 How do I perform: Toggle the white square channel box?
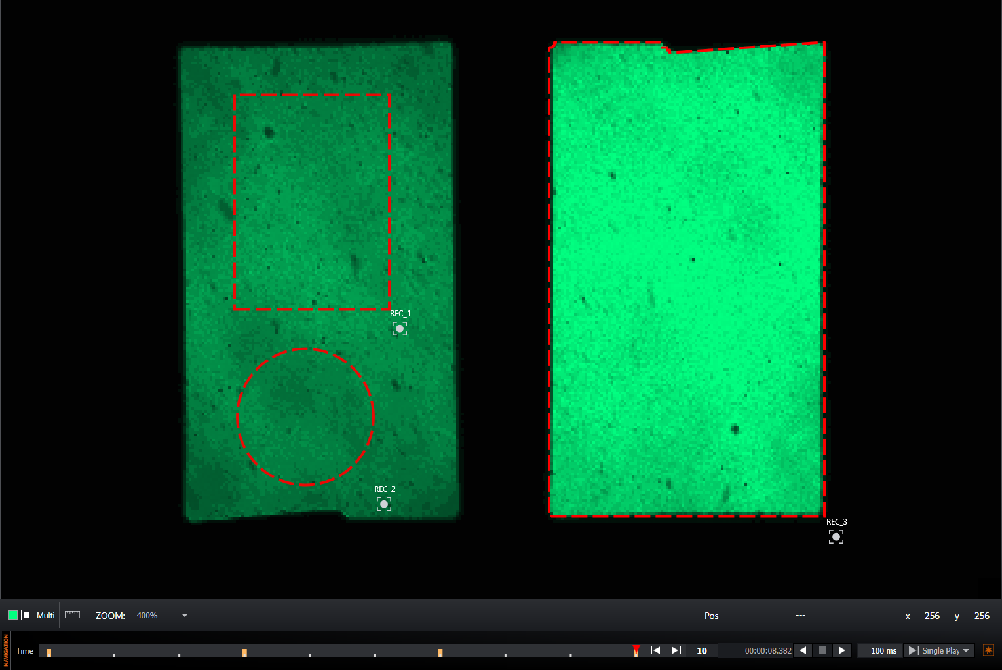point(26,615)
